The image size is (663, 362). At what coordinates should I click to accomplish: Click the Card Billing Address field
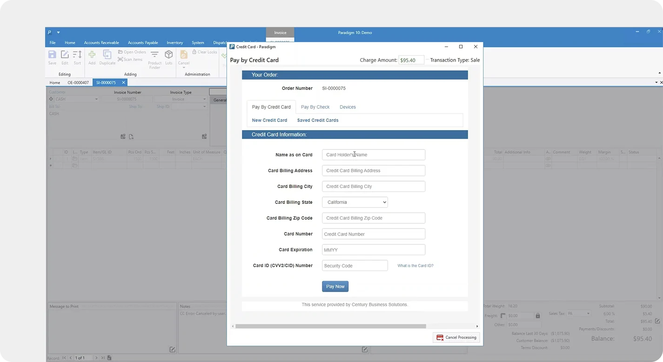pyautogui.click(x=374, y=171)
